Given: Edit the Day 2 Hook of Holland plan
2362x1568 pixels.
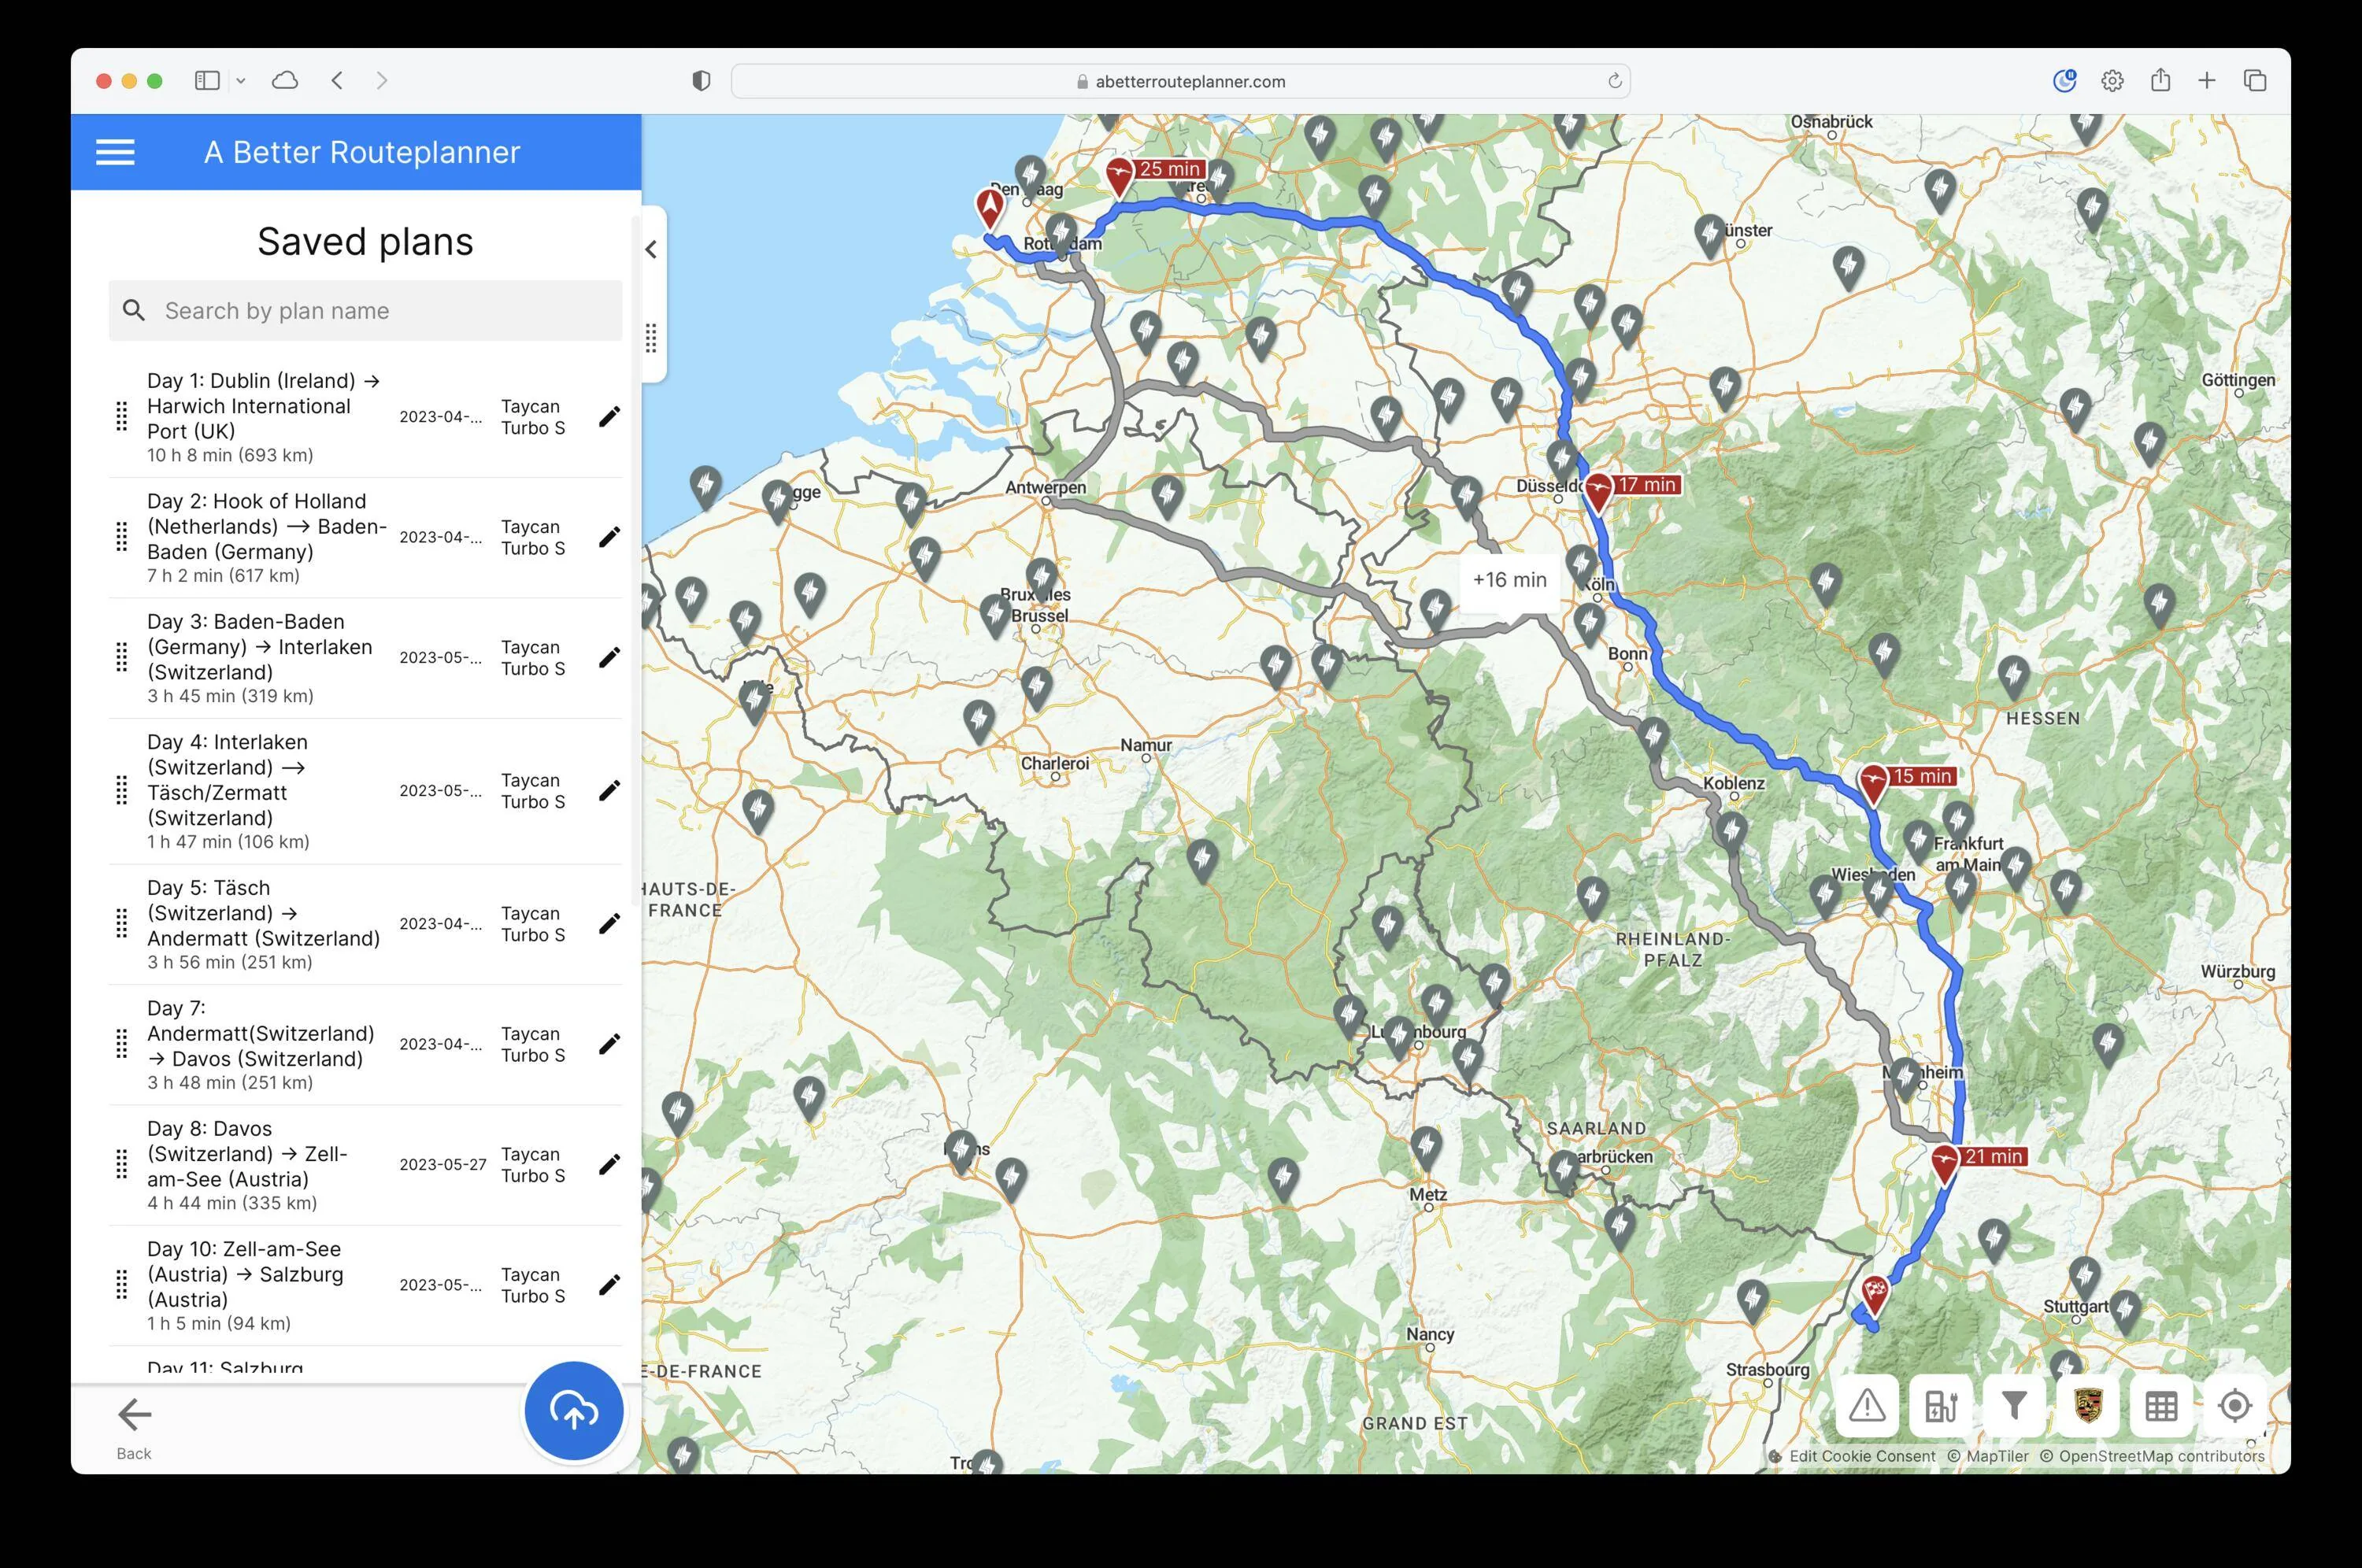Looking at the screenshot, I should tap(609, 537).
